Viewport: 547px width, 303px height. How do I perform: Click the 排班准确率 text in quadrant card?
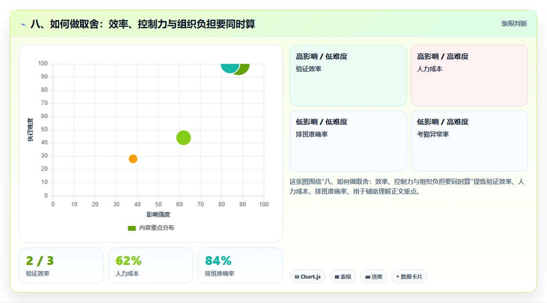[x=312, y=134]
